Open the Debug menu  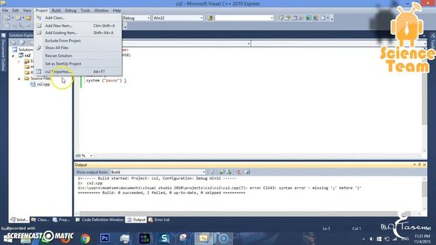[x=71, y=11]
